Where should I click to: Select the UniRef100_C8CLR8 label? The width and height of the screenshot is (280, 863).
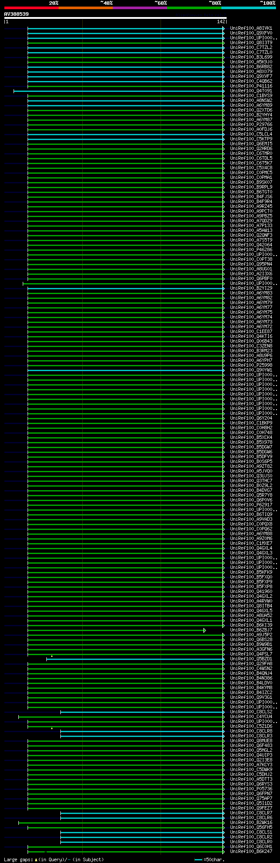[x=251, y=731]
